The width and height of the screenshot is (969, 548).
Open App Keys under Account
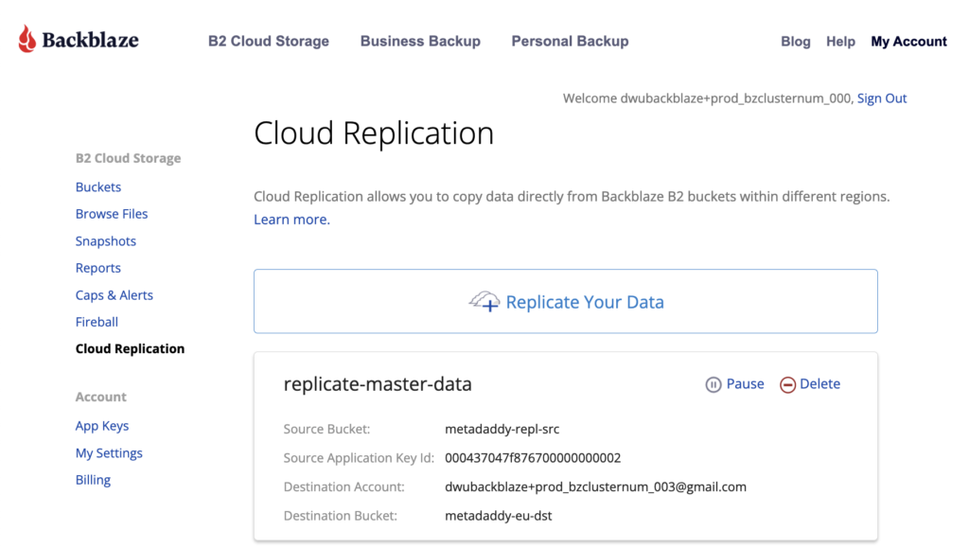pyautogui.click(x=102, y=426)
